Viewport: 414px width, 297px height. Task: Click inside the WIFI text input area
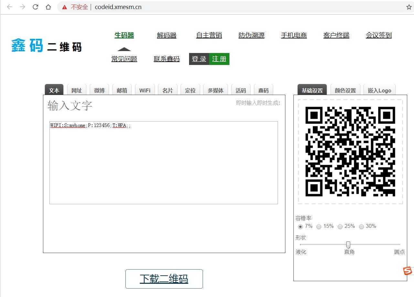point(164,163)
